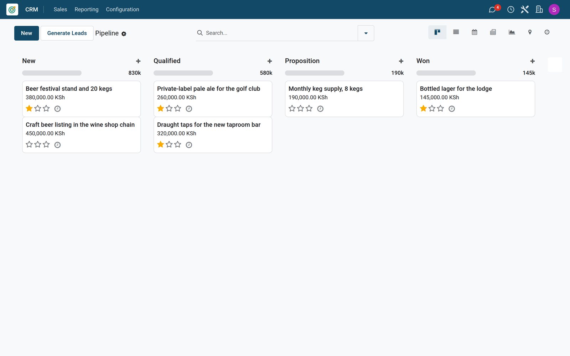The width and height of the screenshot is (570, 356).
Task: Switch to Pivot view
Action: point(493,32)
